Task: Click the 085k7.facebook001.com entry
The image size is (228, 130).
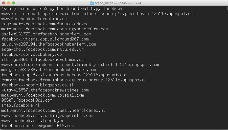Action: coord(27,100)
